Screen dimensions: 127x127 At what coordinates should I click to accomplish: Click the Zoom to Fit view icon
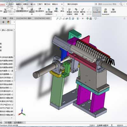(57, 19)
